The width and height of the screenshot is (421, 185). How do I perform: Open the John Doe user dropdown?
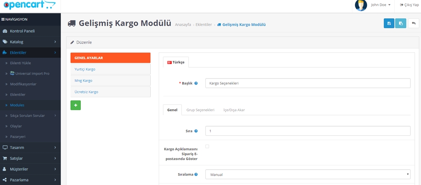click(x=381, y=5)
